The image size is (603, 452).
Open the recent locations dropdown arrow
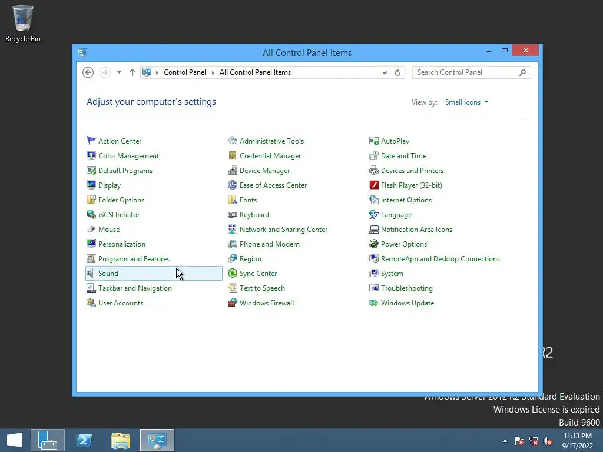click(x=119, y=72)
